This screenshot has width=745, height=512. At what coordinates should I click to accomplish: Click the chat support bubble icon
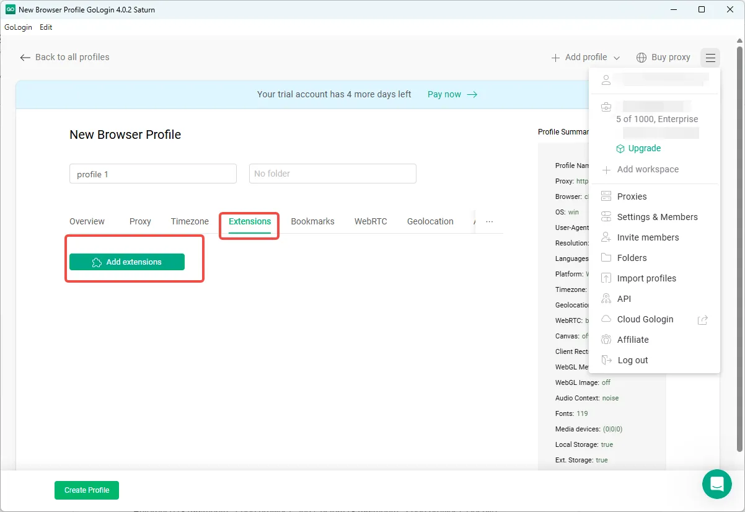(716, 483)
